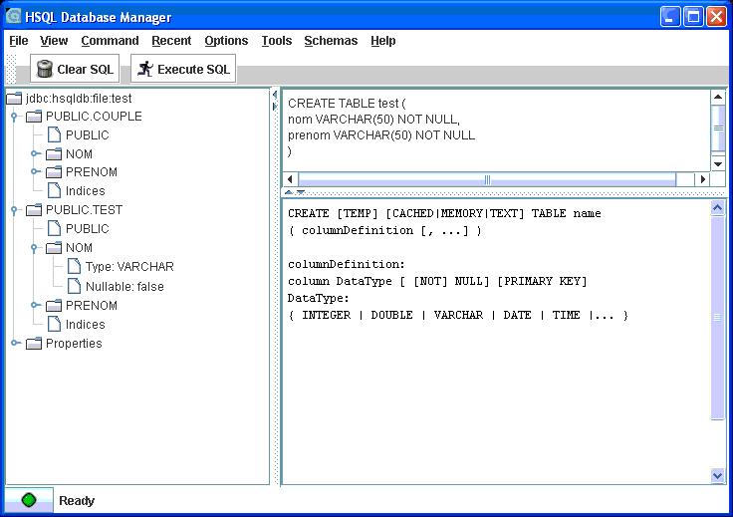This screenshot has width=733, height=517.
Task: Collapse the NOM node under PUBLIC.TEST
Action: pyautogui.click(x=35, y=248)
